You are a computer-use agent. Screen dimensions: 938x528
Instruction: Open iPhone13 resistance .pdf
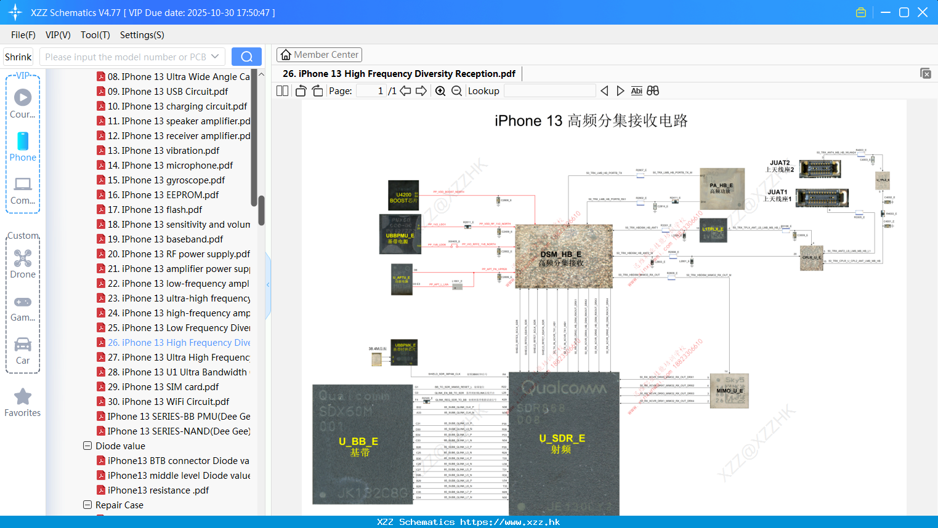point(153,490)
